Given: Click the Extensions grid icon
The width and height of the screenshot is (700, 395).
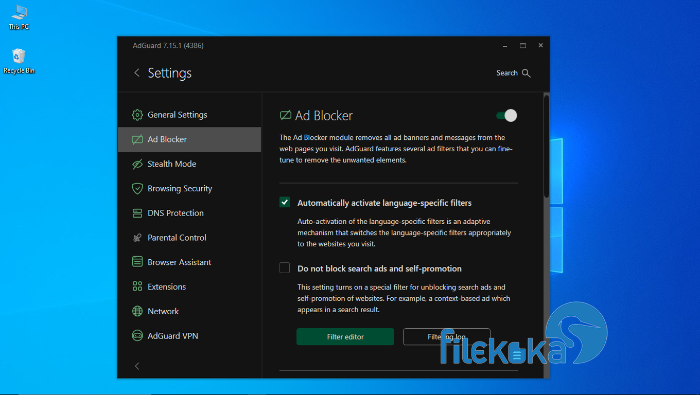Looking at the screenshot, I should tap(137, 286).
